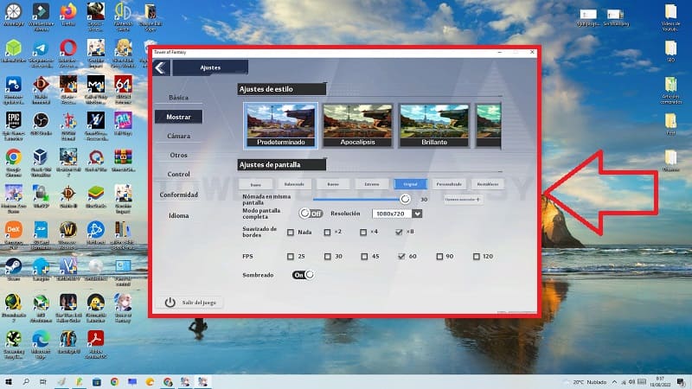Go to the Control tab
692x389 pixels.
178,175
